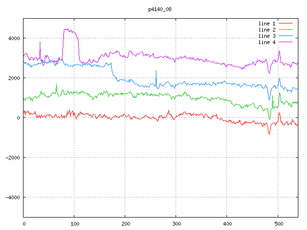Click the purple line's high plateau above 4000
The height and width of the screenshot is (230, 307).
[70, 31]
